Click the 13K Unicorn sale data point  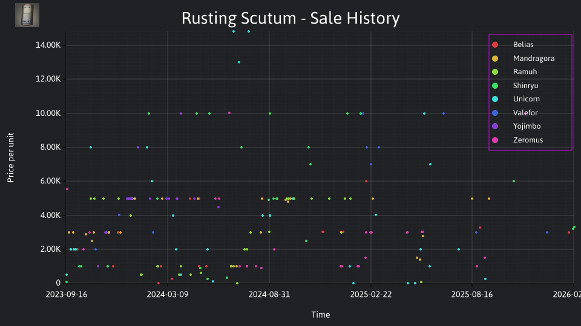click(239, 62)
